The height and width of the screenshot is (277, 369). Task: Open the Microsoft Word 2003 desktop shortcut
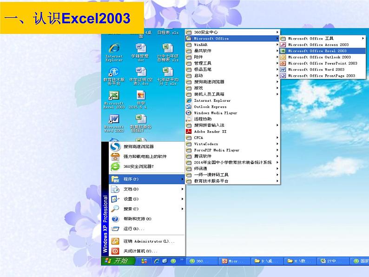point(114,123)
